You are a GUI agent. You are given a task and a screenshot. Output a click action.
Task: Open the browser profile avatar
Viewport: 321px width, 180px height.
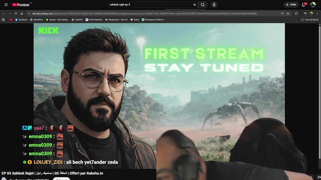311,13
